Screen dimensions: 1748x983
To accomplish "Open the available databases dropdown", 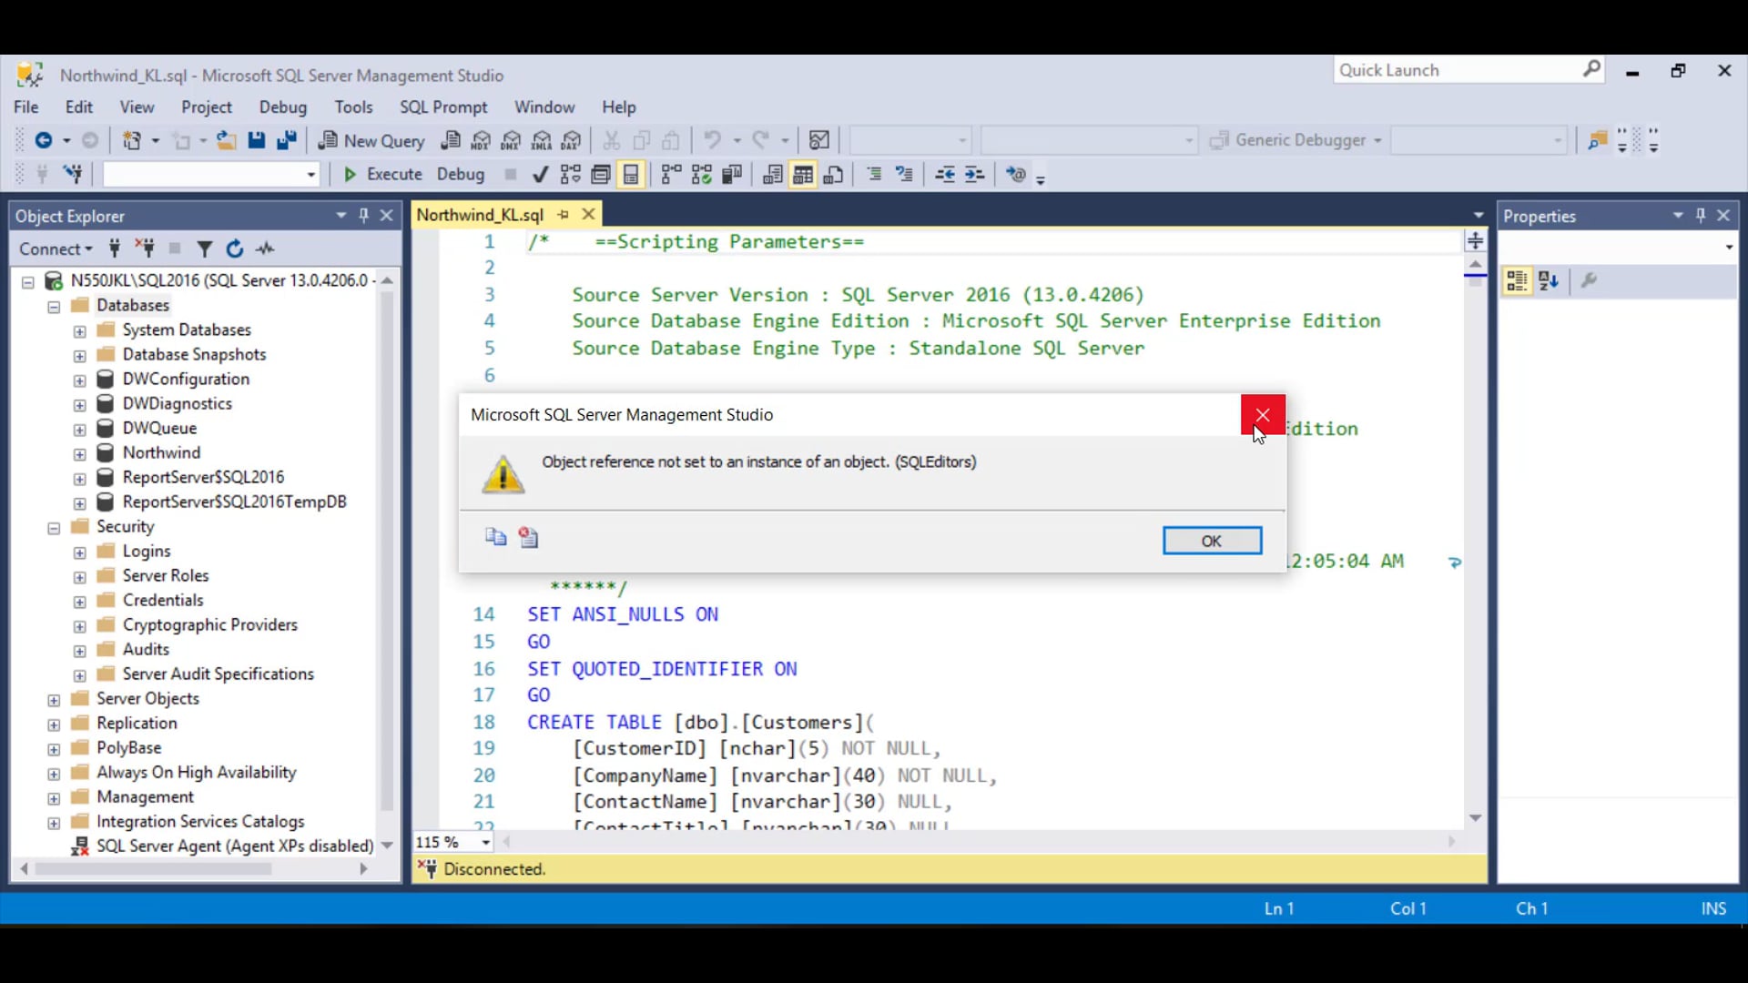I will (310, 175).
